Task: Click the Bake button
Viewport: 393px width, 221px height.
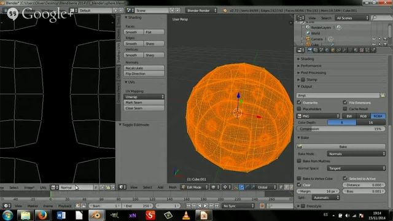Action: [x=341, y=147]
